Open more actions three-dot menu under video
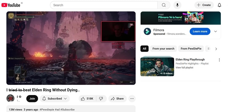Viewport: 228px width, 112px height. (132, 99)
